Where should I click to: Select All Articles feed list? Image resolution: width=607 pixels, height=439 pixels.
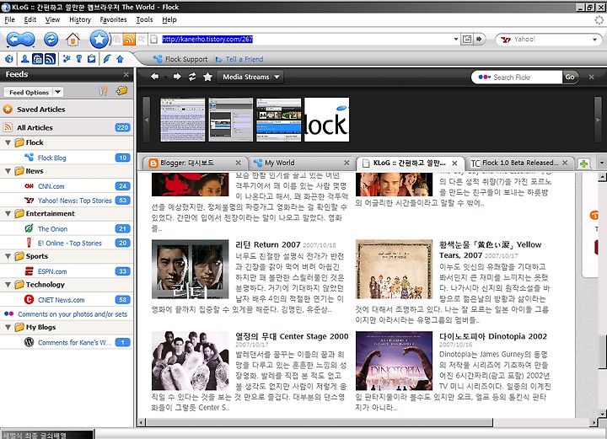[67, 127]
